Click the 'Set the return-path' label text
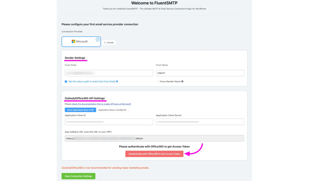 tap(92, 82)
